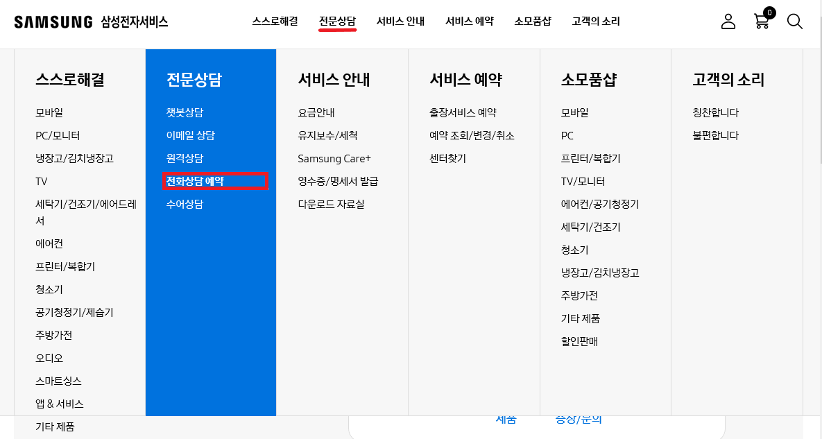Open 소모품샵 in the top navigation bar
Viewport: 822px width, 439px height.
coord(533,21)
